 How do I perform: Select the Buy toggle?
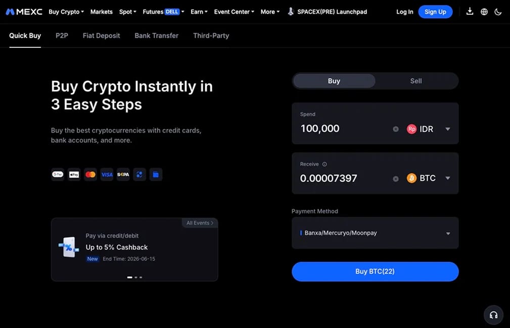(x=334, y=81)
